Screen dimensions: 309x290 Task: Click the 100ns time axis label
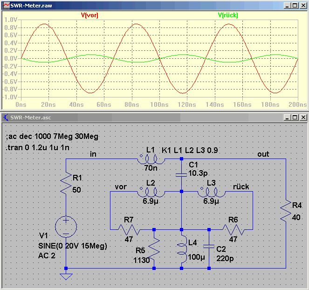pyautogui.click(x=159, y=105)
